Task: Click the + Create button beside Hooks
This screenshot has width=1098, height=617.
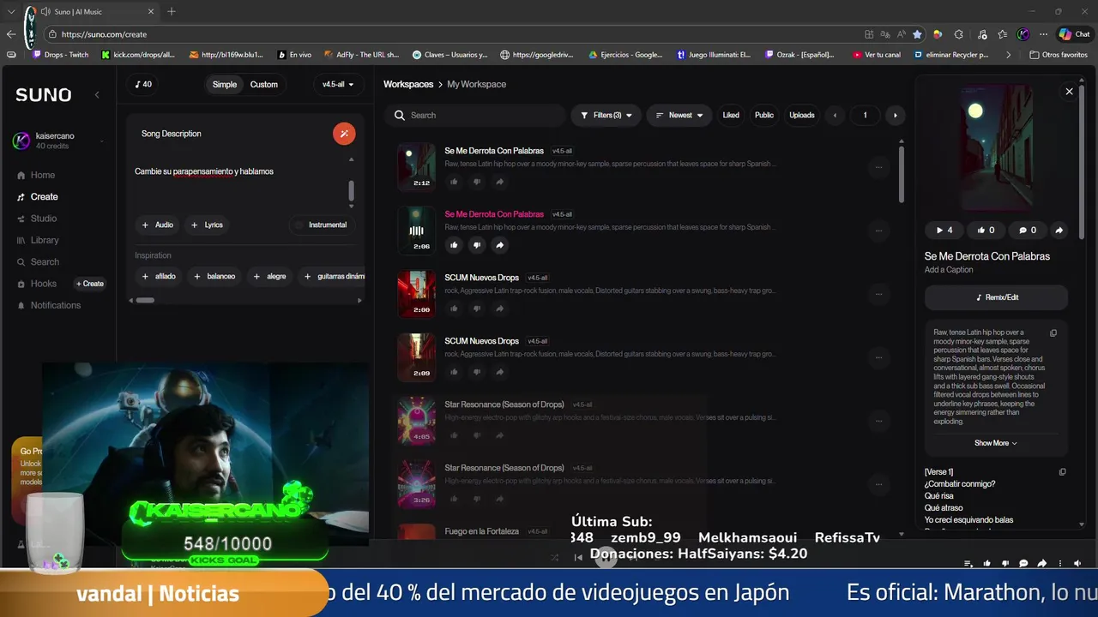Action: pos(90,284)
